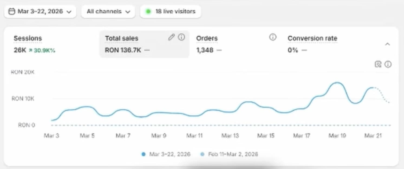Viewport: 404px width, 169px height.
Task: Click the sales peak near Mar 19
Action: (337, 83)
